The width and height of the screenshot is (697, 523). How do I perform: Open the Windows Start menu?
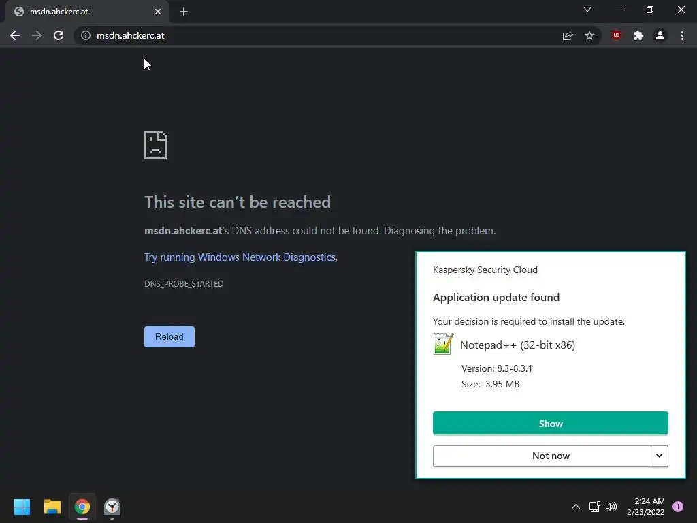click(22, 507)
